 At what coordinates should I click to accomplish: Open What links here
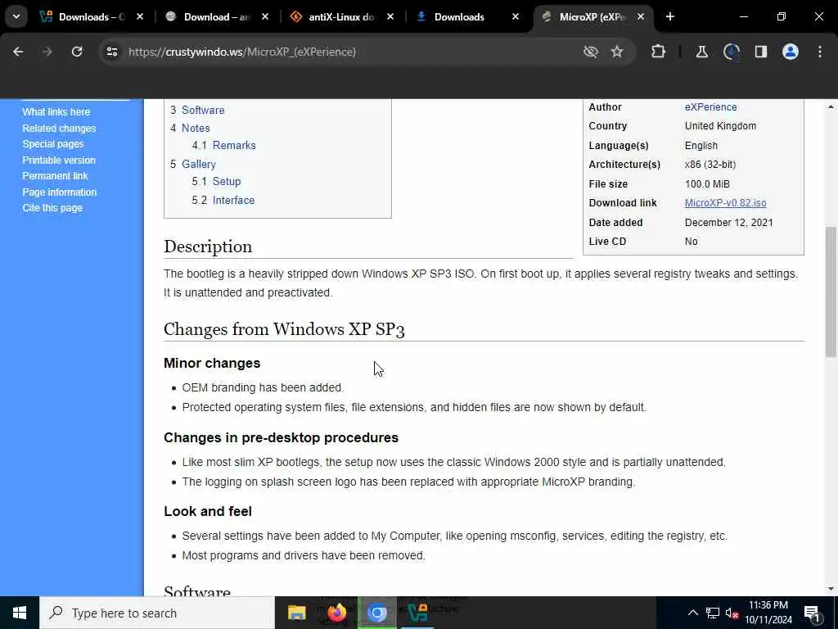56,111
